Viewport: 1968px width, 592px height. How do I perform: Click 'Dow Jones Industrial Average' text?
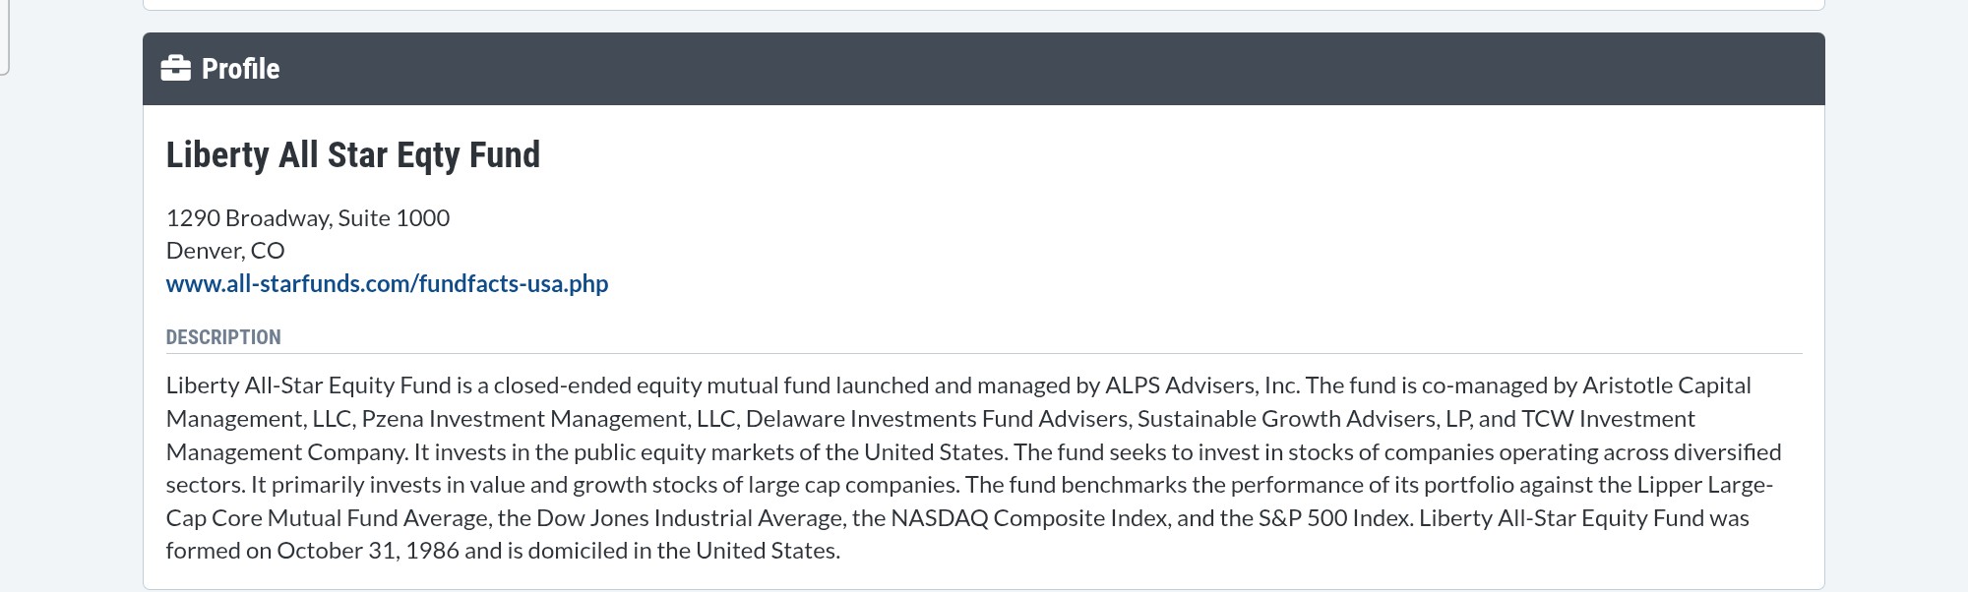(x=688, y=518)
